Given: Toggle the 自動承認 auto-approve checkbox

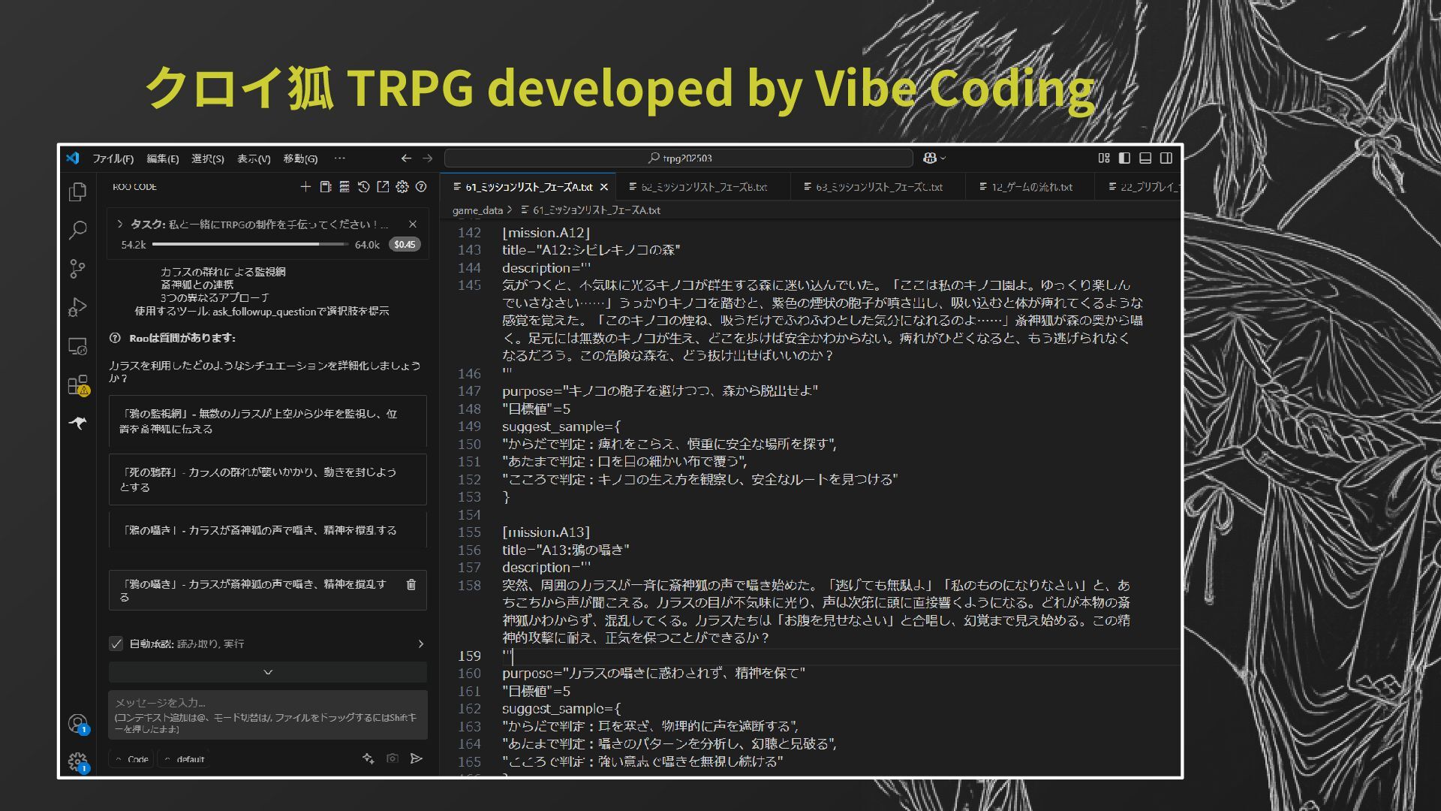Looking at the screenshot, I should [116, 644].
